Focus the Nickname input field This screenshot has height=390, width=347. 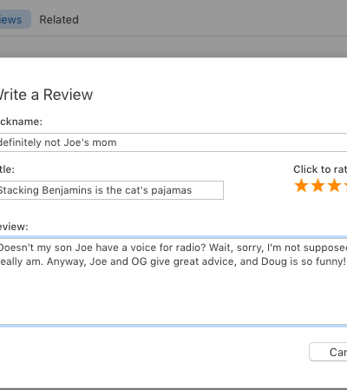click(x=173, y=142)
